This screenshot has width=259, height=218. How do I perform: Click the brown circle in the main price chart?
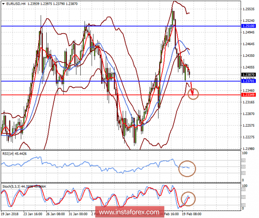pos(193,94)
